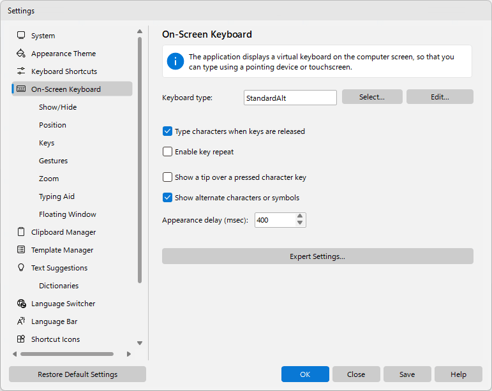Open Keyboard Shortcuts settings

click(x=64, y=71)
